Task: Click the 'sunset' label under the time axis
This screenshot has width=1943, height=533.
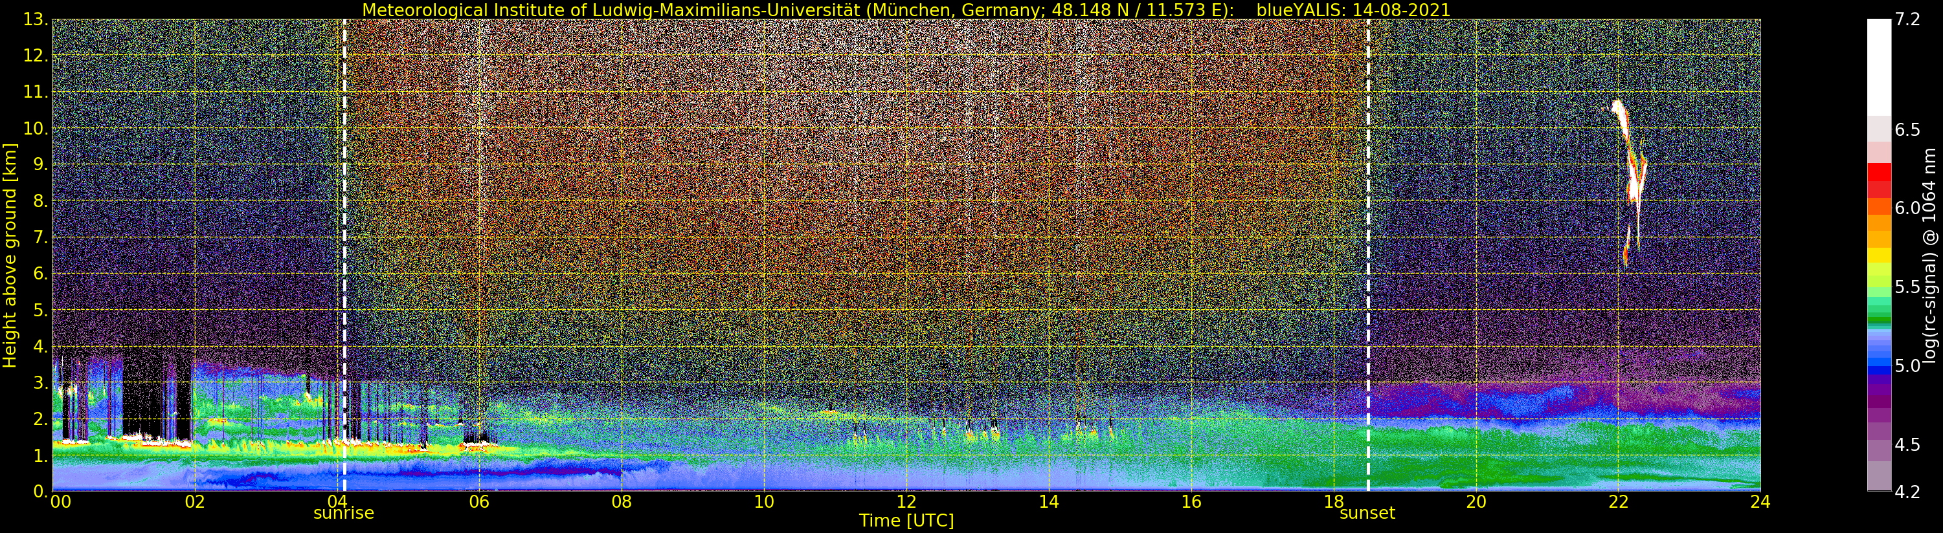Action: 1367,514
